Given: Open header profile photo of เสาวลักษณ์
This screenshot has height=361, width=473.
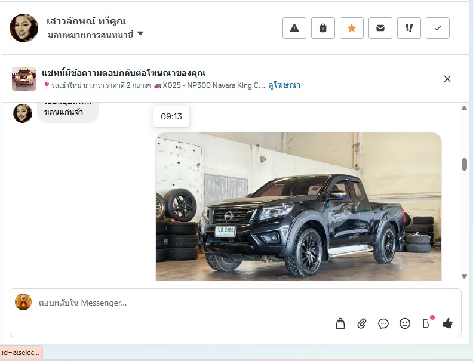Looking at the screenshot, I should pos(24,27).
